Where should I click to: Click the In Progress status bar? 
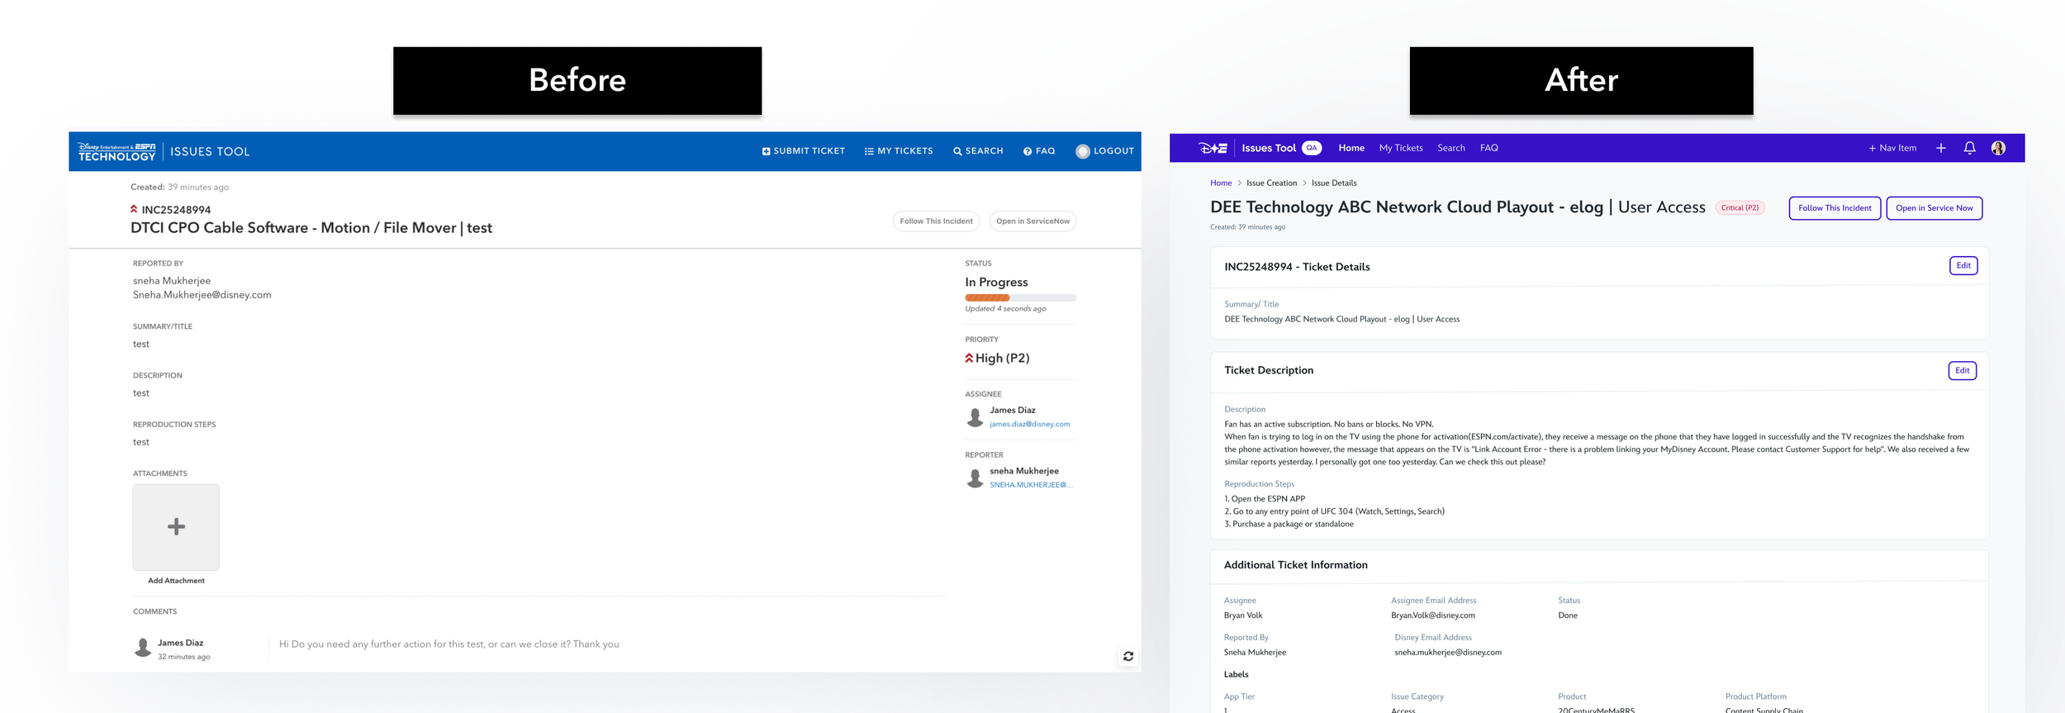click(x=1020, y=297)
